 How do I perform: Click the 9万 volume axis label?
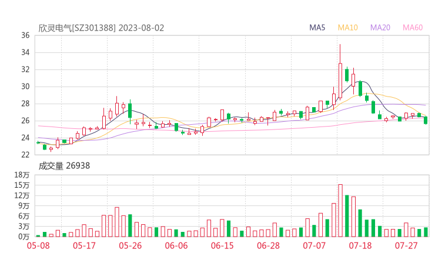click(24, 205)
